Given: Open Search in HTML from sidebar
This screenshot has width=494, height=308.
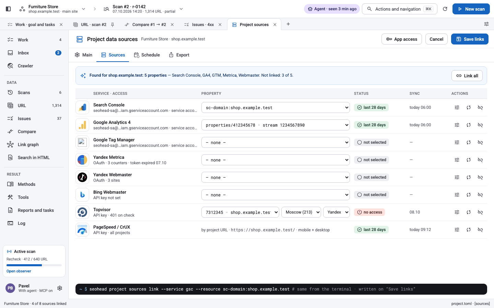Looking at the screenshot, I should [34, 157].
